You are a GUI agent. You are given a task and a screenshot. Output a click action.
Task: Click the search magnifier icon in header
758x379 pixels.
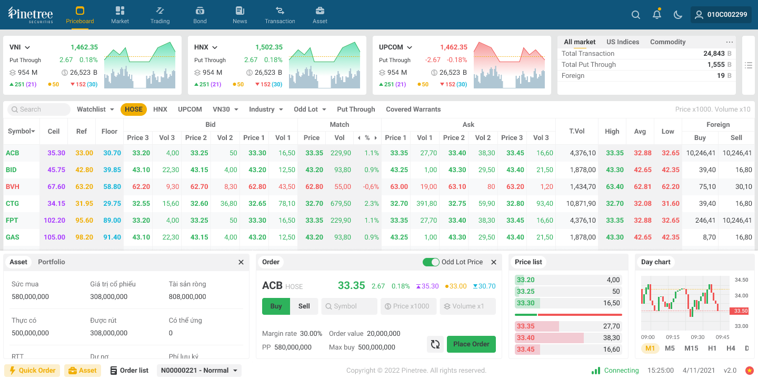pos(636,15)
